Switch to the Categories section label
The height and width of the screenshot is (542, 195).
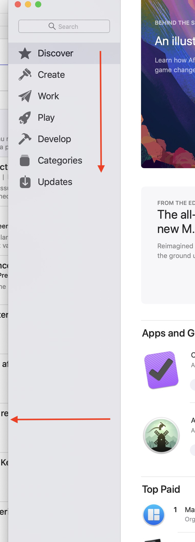(x=60, y=161)
